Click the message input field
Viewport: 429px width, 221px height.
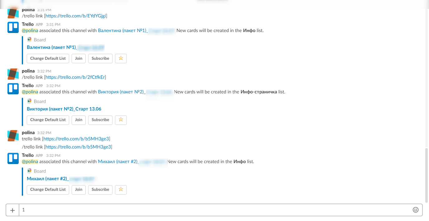215,210
